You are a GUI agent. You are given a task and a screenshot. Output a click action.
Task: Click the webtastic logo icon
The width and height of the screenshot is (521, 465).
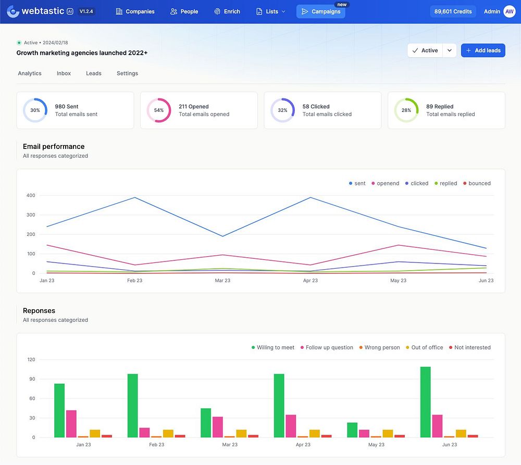click(x=13, y=11)
